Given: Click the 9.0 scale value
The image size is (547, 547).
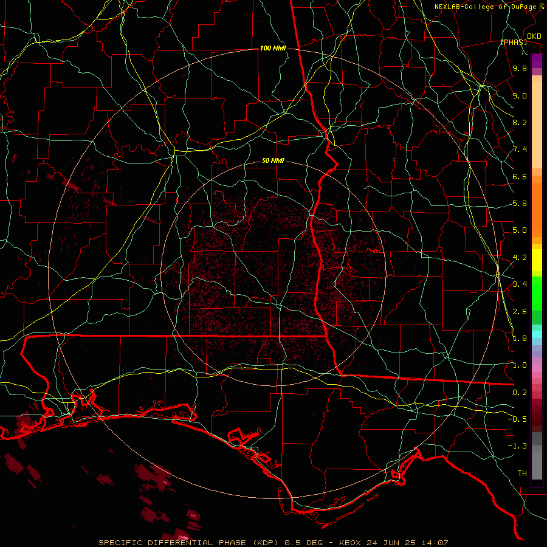Looking at the screenshot, I should (520, 95).
